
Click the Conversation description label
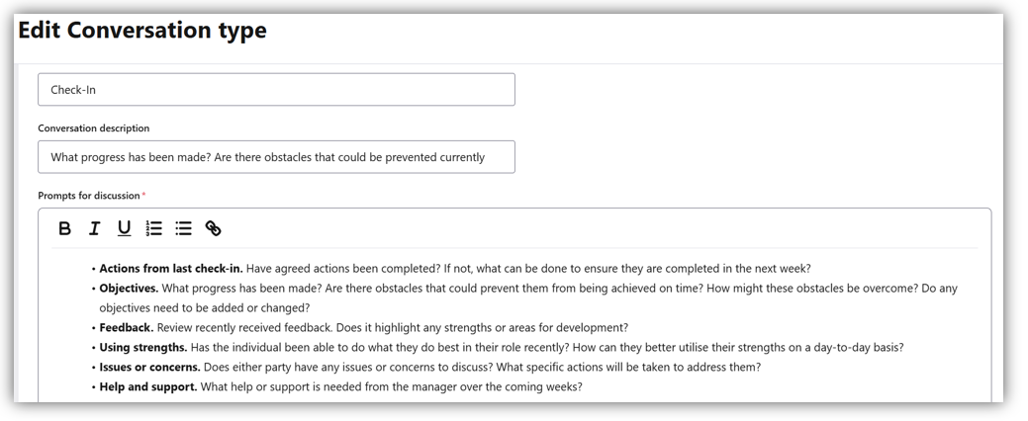click(94, 128)
